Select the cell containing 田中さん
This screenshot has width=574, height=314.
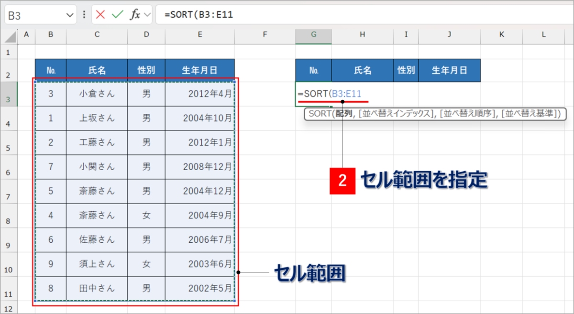coord(97,288)
